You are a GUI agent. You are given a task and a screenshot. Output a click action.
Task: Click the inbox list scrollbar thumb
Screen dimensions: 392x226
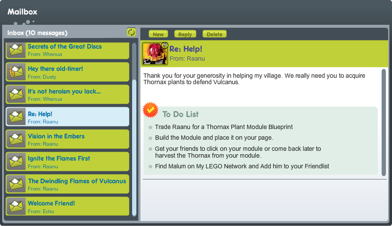tap(134, 147)
